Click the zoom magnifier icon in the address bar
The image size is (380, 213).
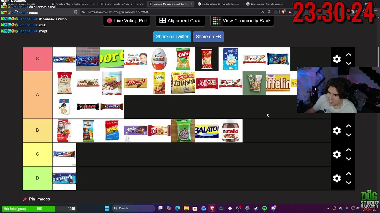pos(269,12)
